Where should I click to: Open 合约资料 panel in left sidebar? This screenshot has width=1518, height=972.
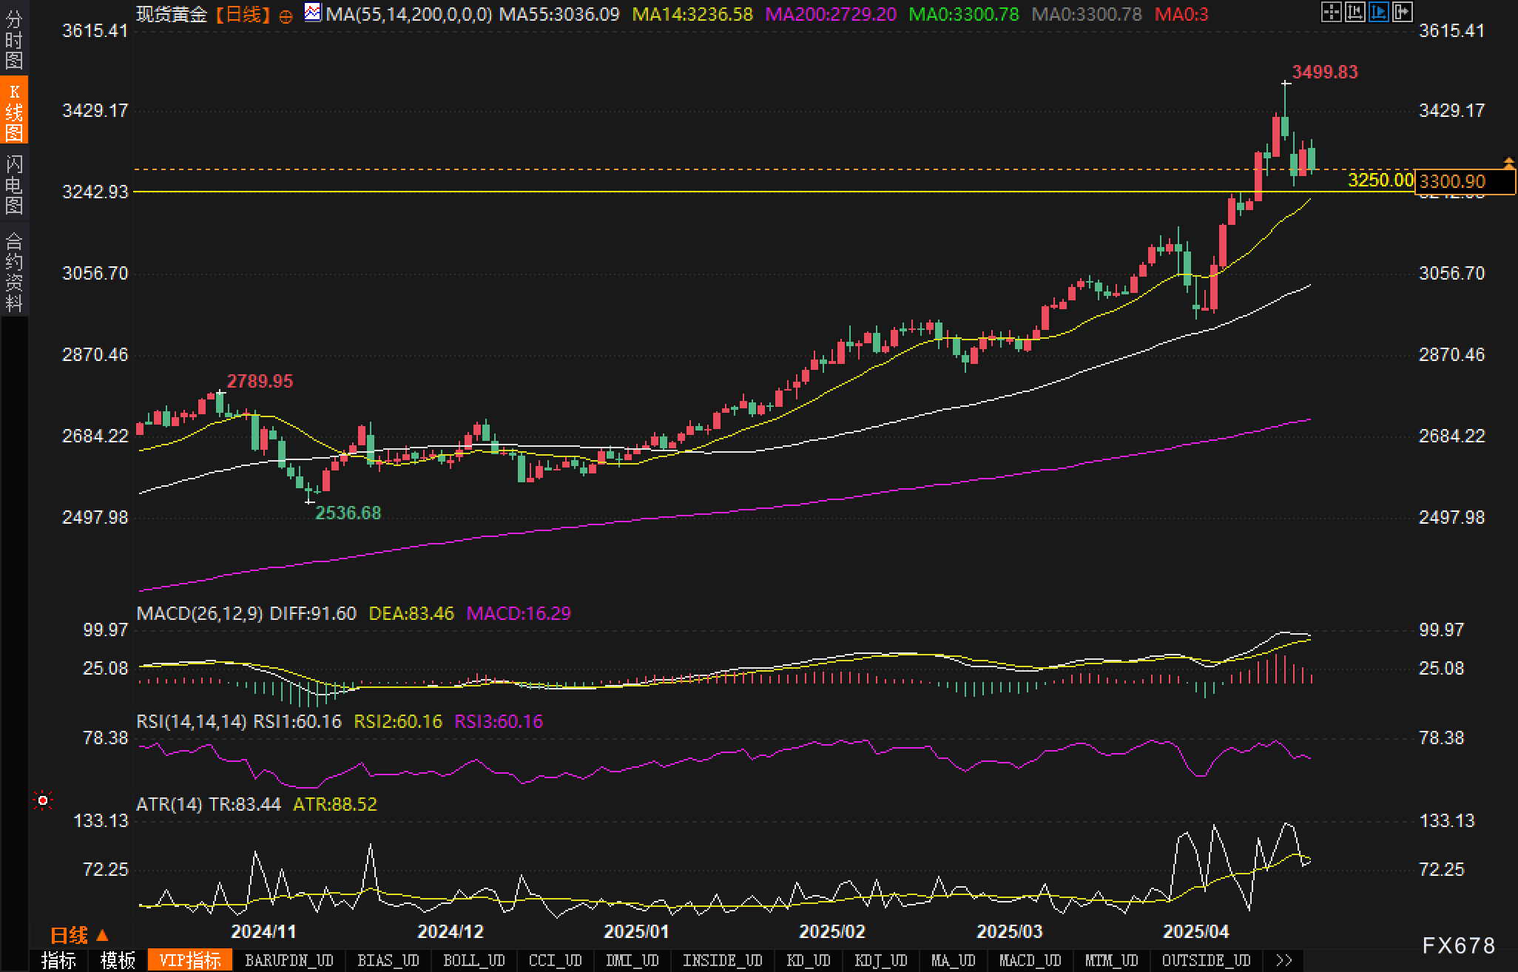tap(14, 271)
